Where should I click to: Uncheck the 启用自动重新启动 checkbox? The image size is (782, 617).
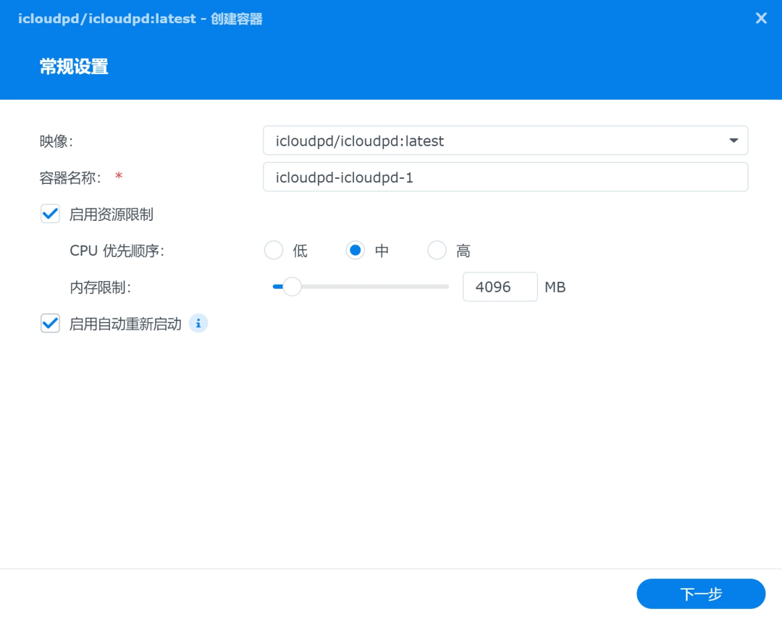pos(51,324)
